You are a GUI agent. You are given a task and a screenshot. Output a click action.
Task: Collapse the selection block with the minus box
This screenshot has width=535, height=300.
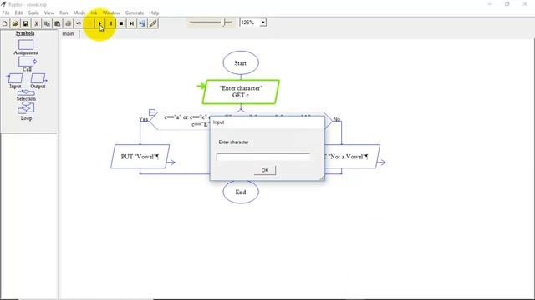point(152,112)
